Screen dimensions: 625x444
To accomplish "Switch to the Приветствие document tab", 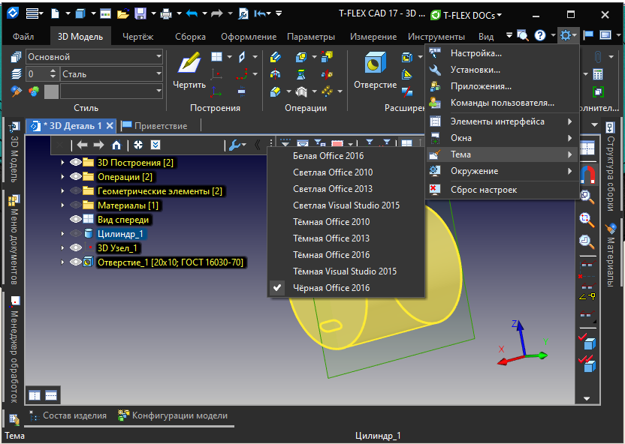I will [155, 126].
